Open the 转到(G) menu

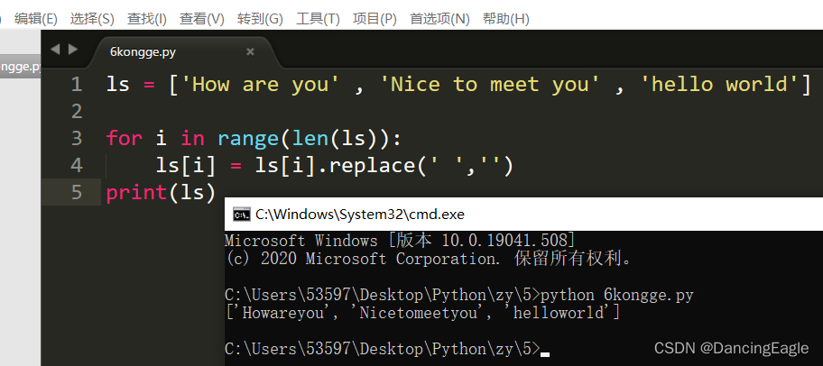point(260,20)
